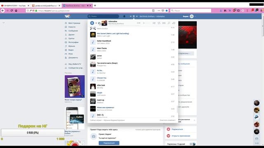Screen dimensions: 264x148
Task: Click browser back button
Action: coord(3,11)
